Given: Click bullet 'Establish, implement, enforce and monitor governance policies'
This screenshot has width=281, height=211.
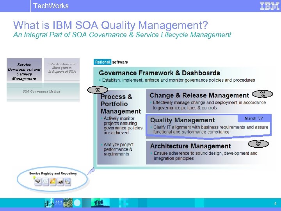Looking at the screenshot, I should 177,80.
